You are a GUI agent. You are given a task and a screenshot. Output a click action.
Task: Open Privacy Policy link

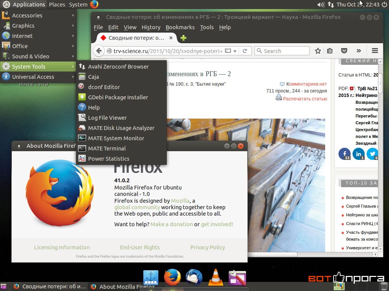pos(208,247)
